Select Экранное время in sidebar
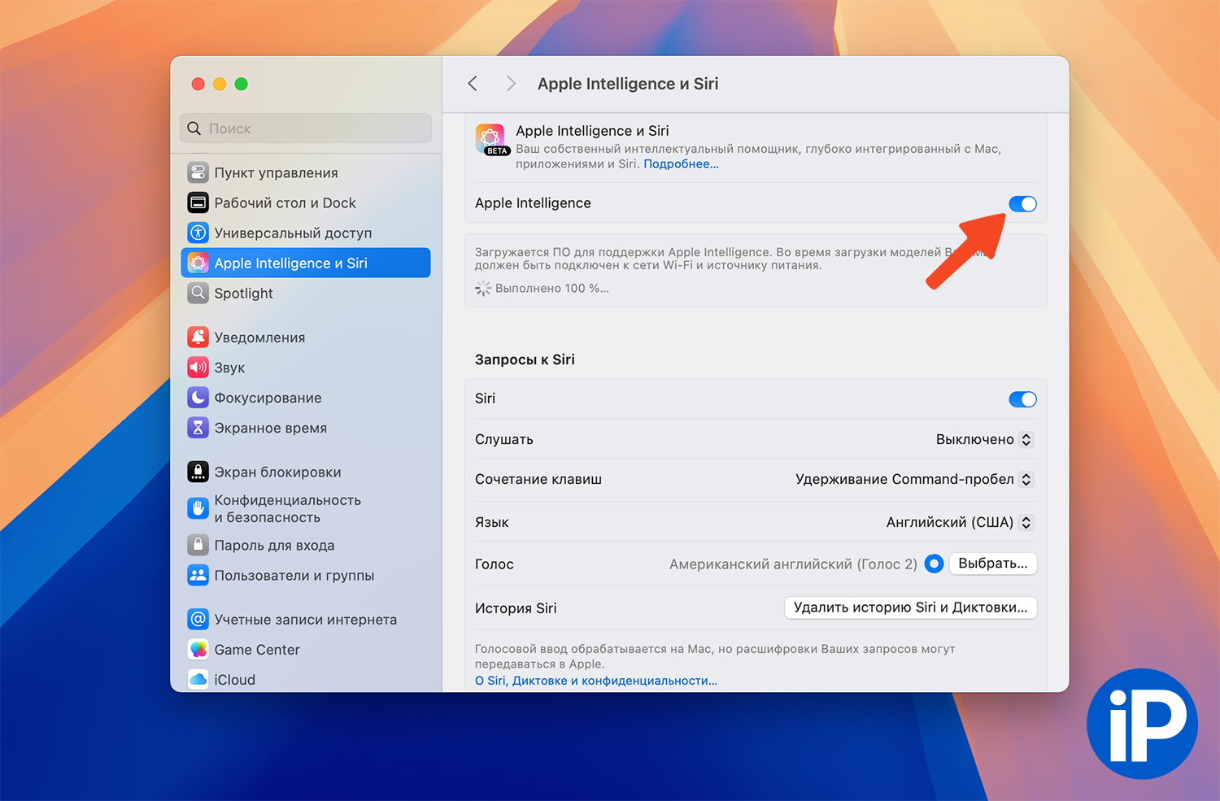The width and height of the screenshot is (1220, 801). pyautogui.click(x=306, y=427)
